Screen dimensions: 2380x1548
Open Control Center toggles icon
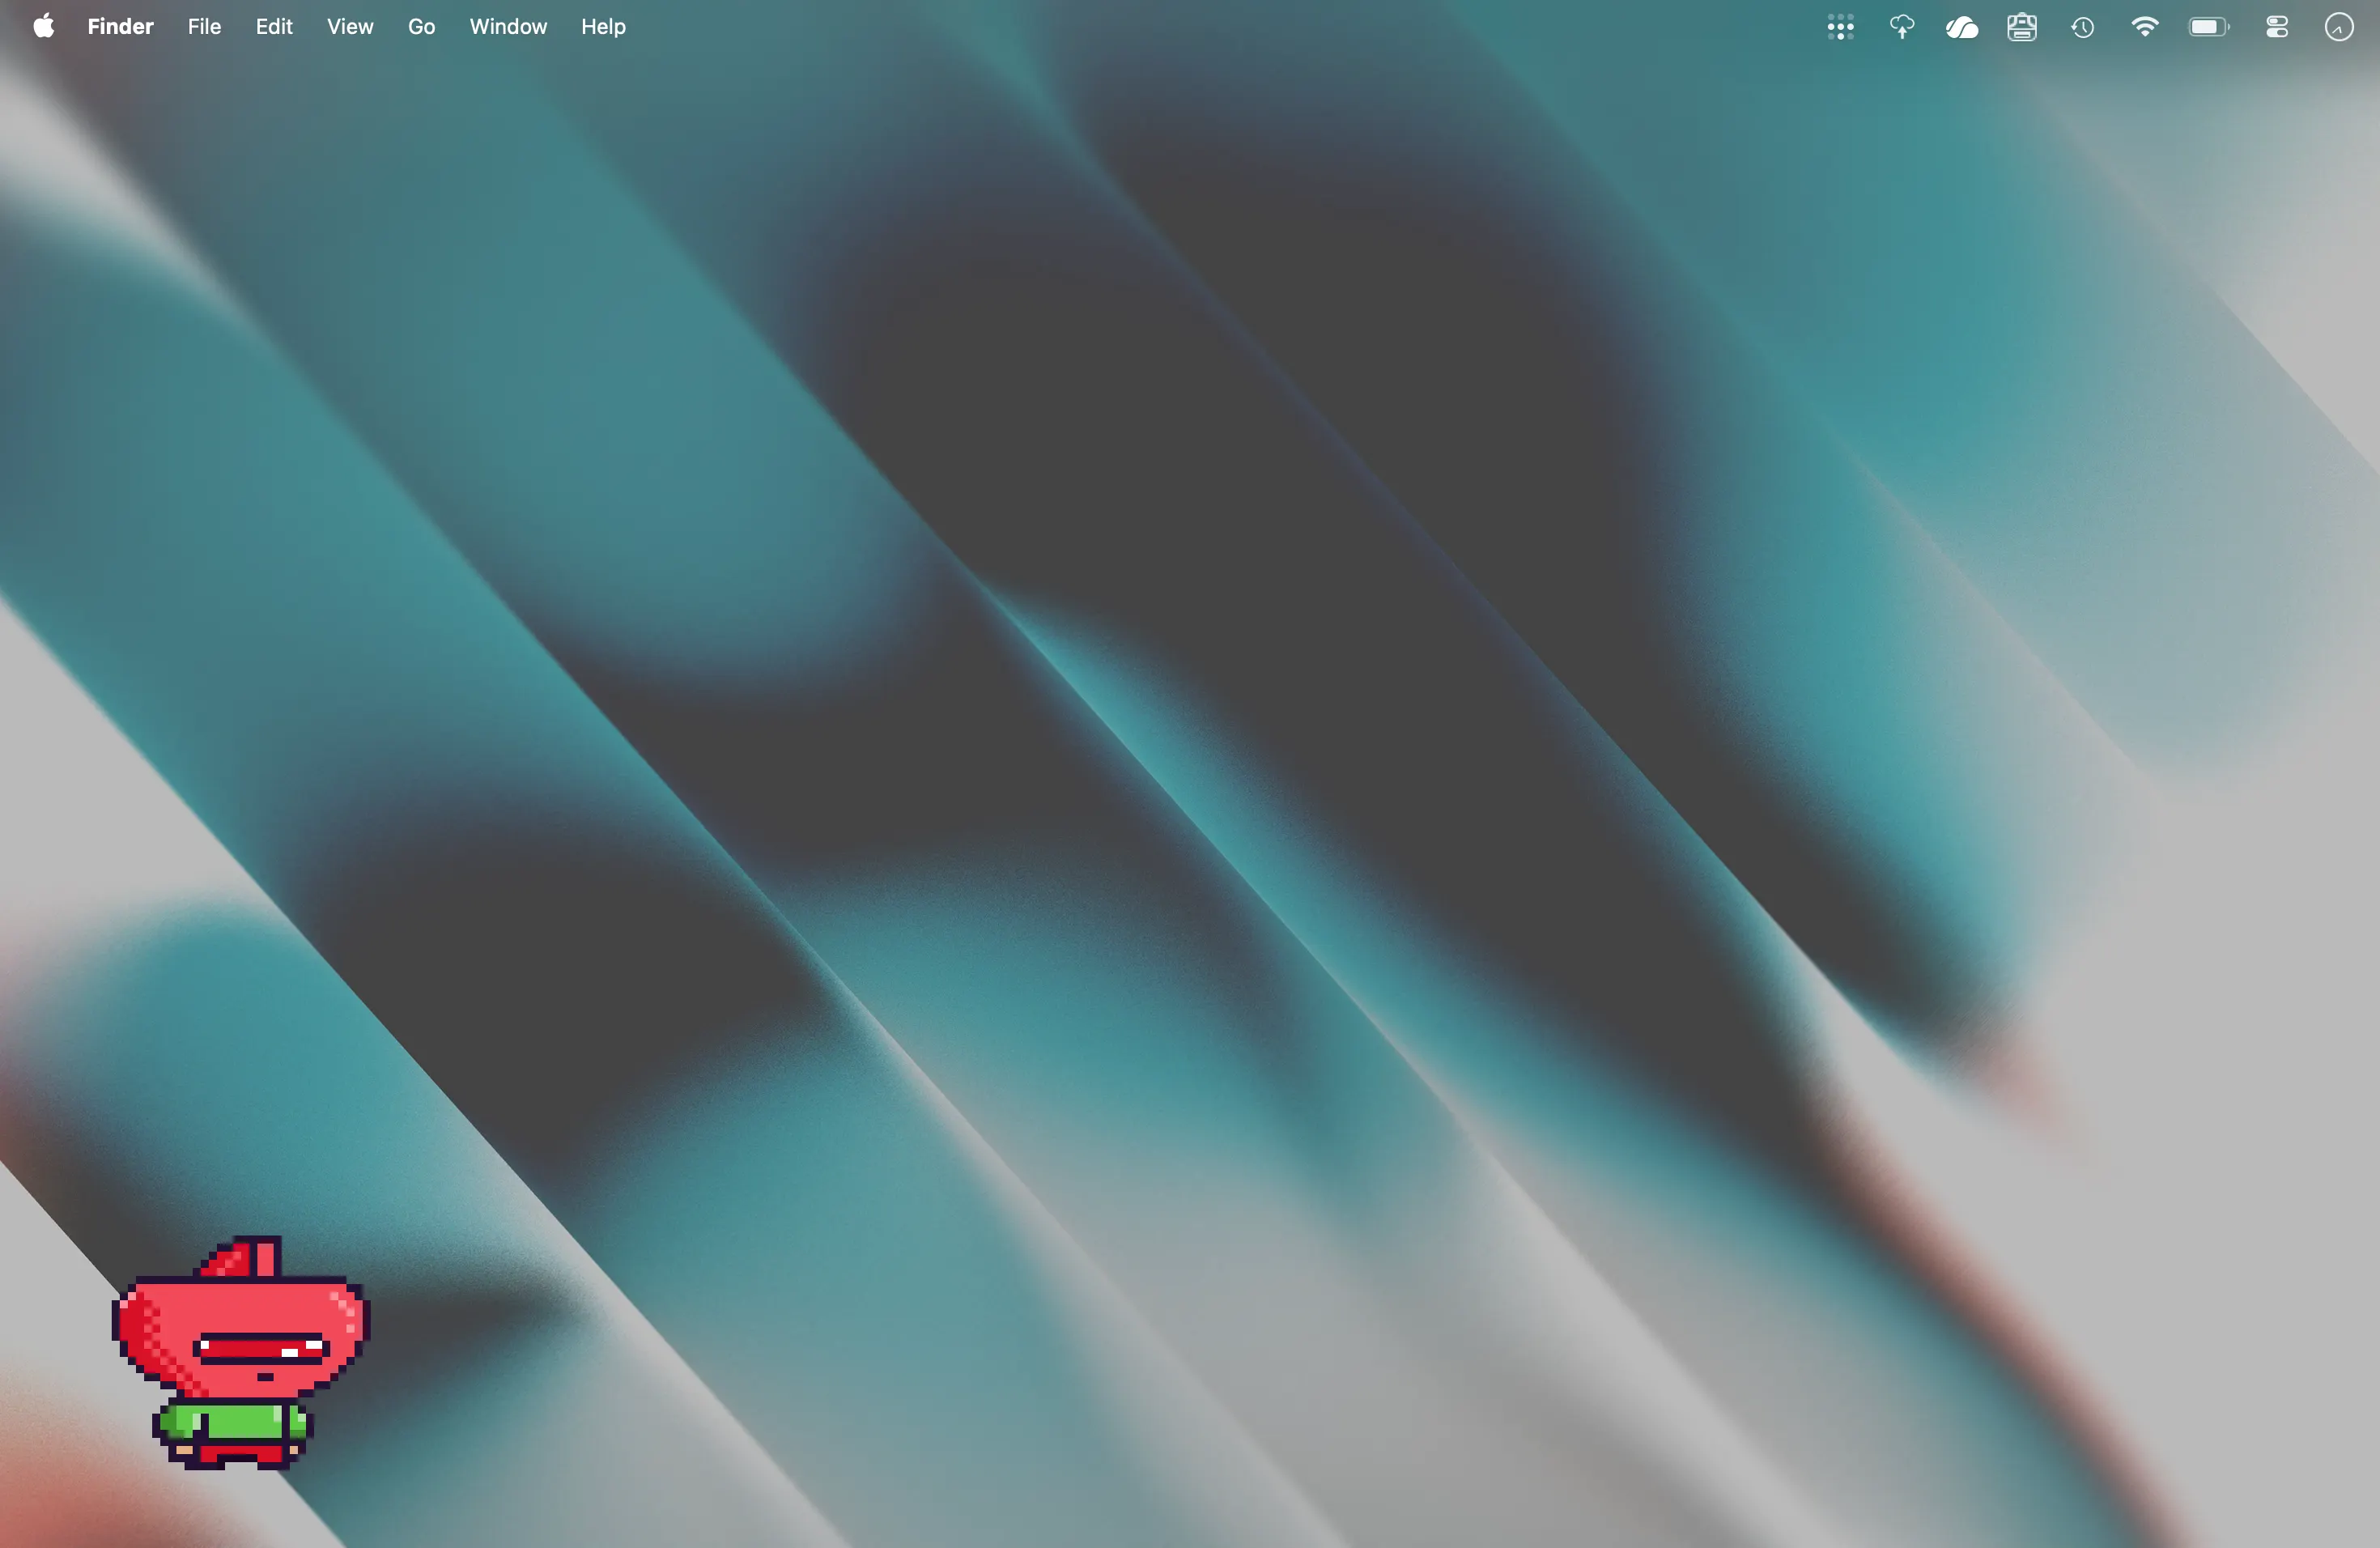[2276, 27]
